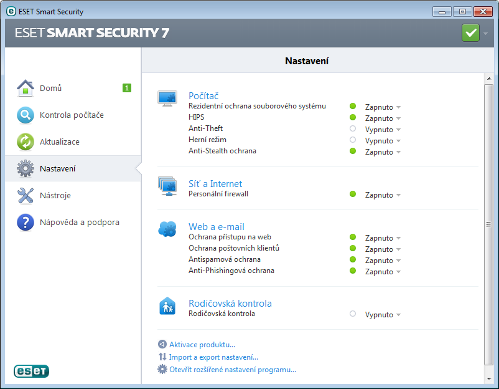Open the Síť a Internet heading link

click(x=215, y=184)
